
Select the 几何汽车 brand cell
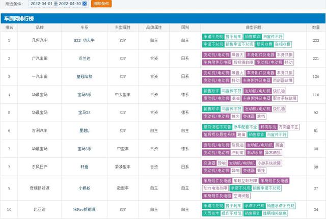point(40,40)
